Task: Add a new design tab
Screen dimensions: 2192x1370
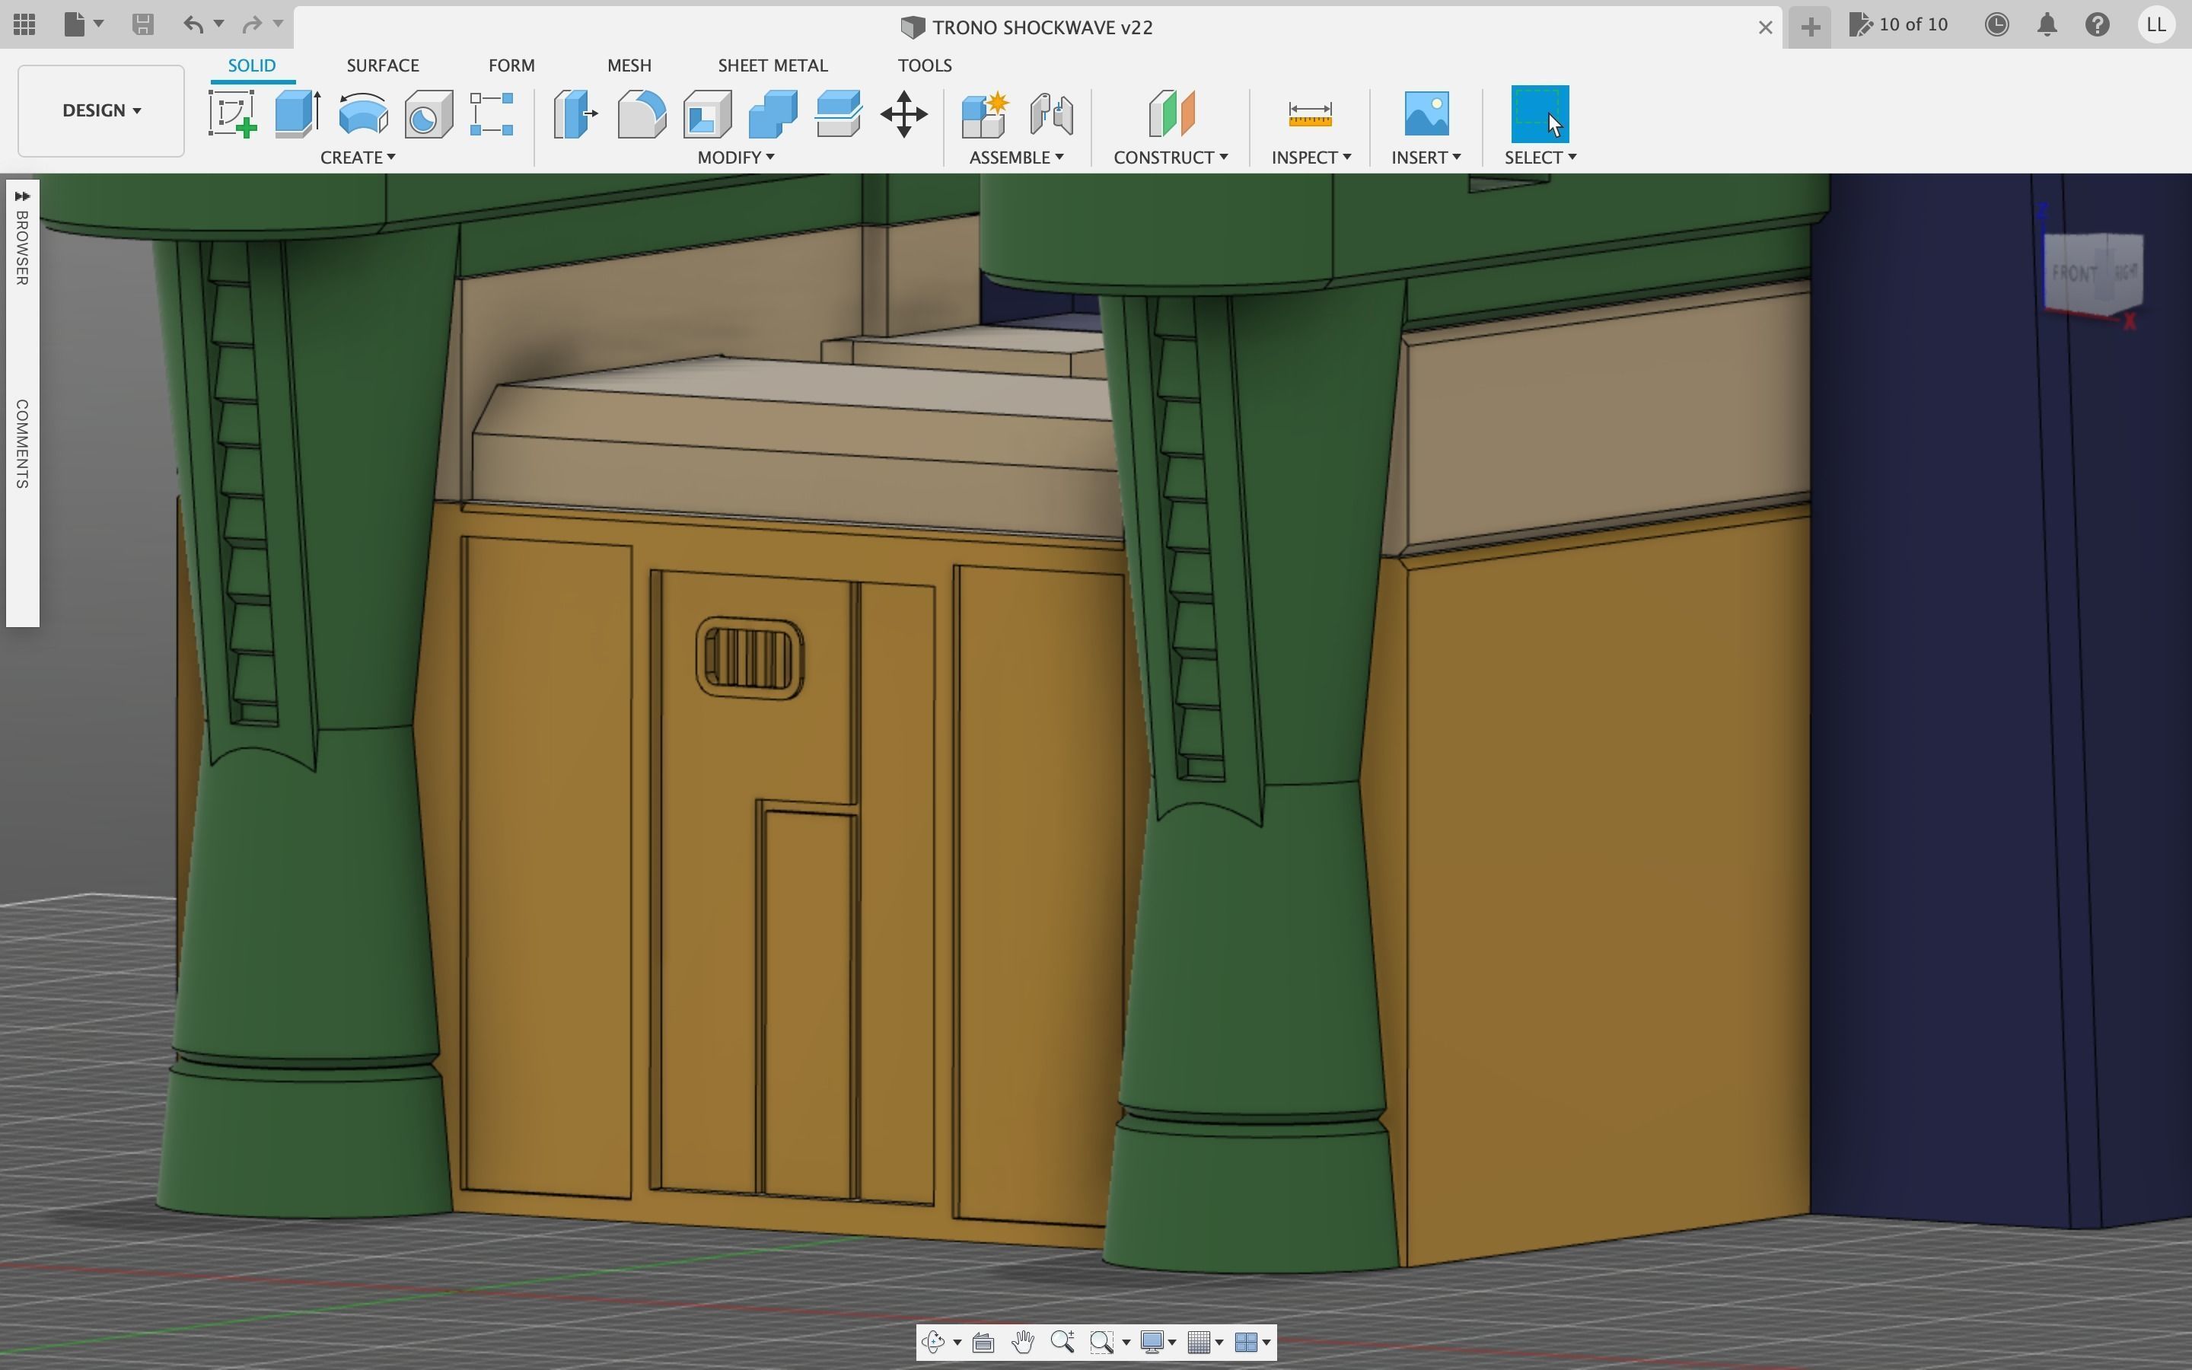Action: [x=1810, y=27]
